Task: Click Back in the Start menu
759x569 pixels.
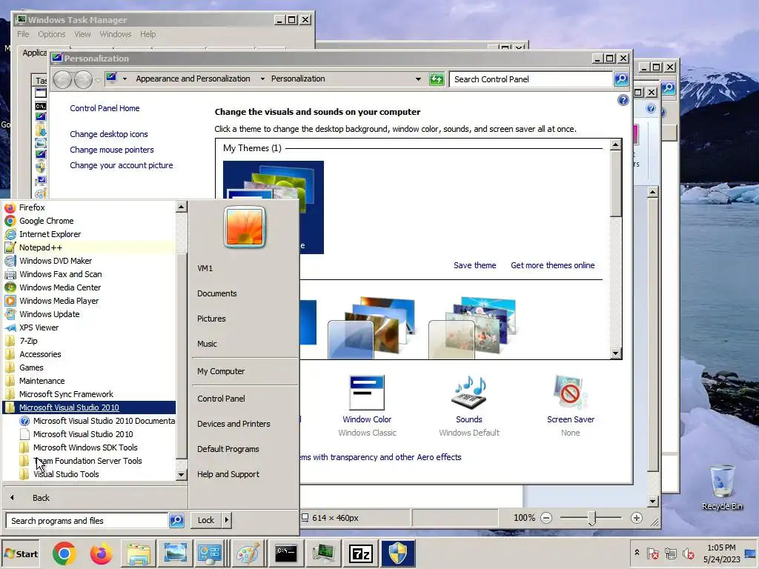Action: click(x=42, y=497)
